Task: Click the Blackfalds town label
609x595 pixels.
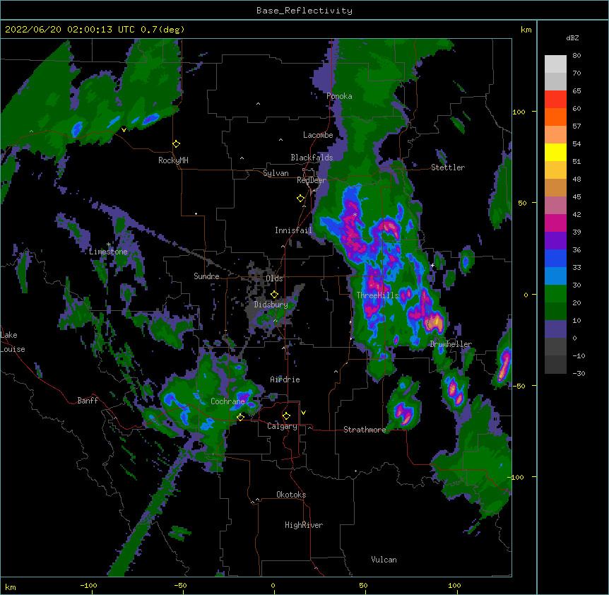Action: click(x=312, y=158)
